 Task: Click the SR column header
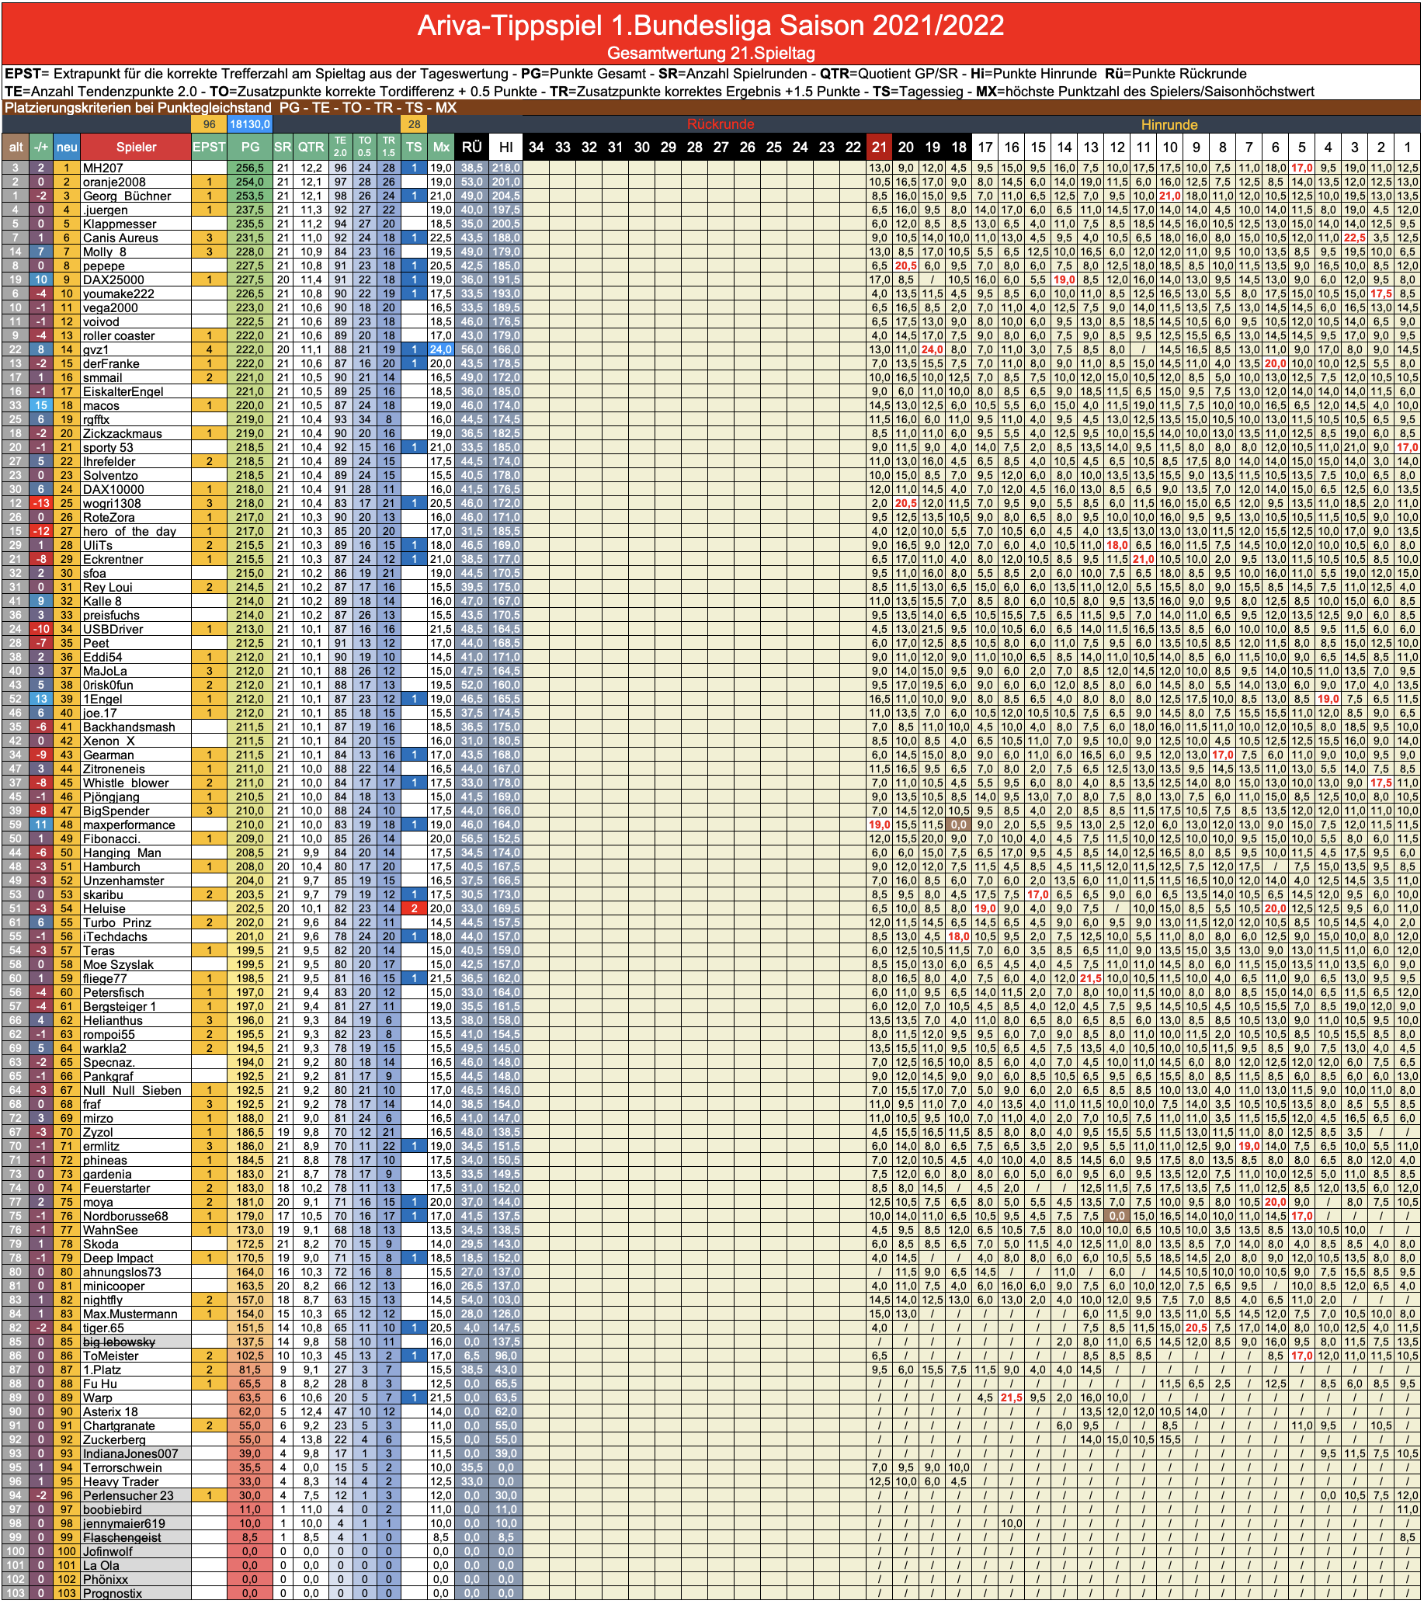283,147
